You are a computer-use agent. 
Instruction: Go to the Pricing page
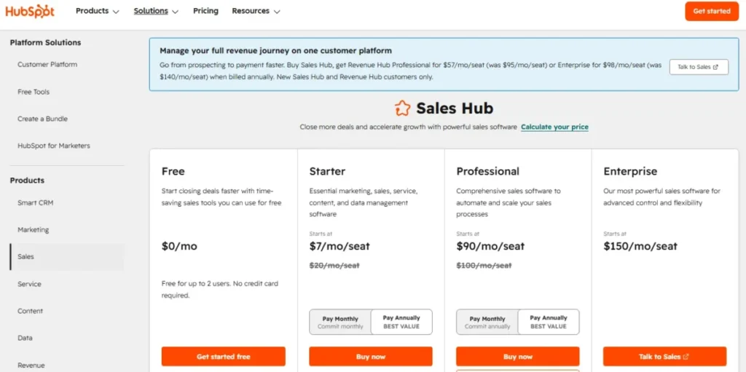click(205, 11)
